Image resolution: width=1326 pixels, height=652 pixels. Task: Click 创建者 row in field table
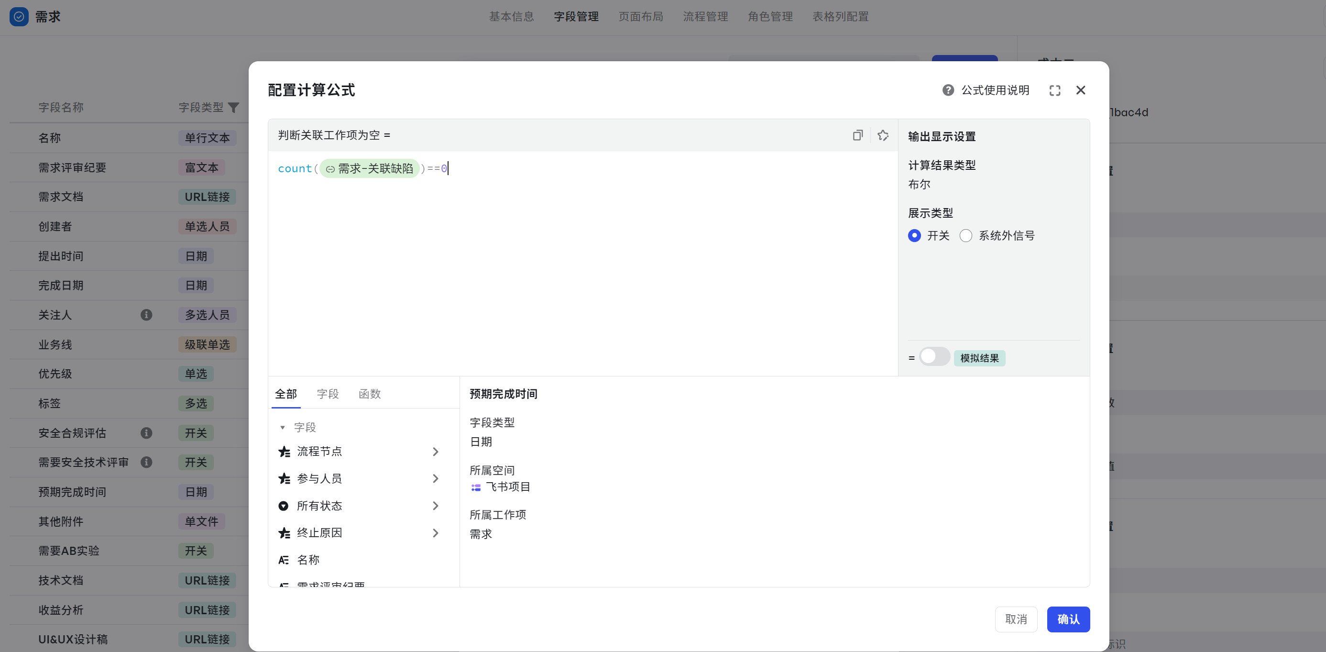(129, 227)
